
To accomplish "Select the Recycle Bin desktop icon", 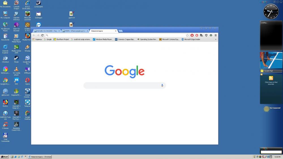I will tap(5, 37).
